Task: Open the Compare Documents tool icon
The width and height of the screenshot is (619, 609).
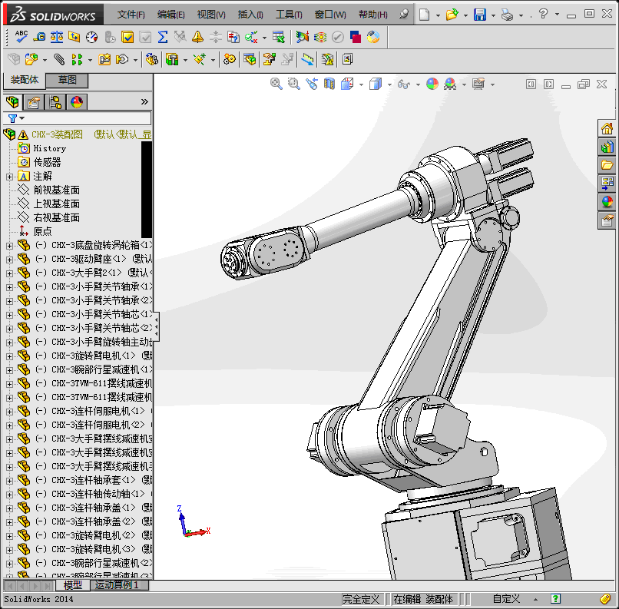Action: tap(233, 37)
